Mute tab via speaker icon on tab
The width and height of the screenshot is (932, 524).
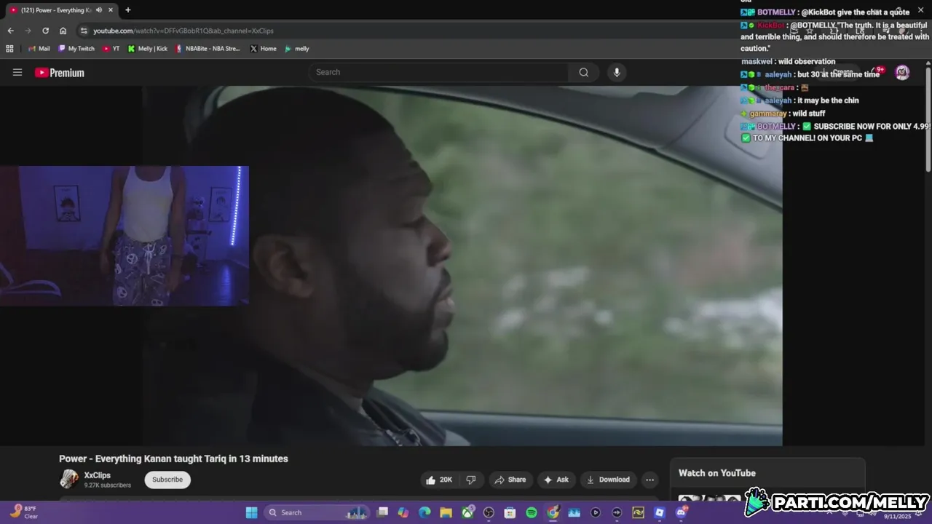pyautogui.click(x=99, y=10)
